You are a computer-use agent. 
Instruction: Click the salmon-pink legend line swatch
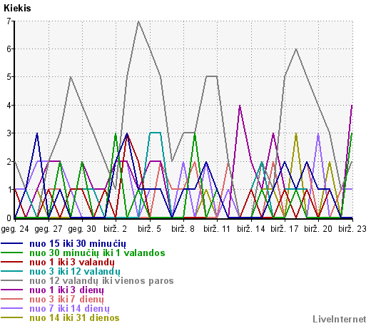click(12, 299)
